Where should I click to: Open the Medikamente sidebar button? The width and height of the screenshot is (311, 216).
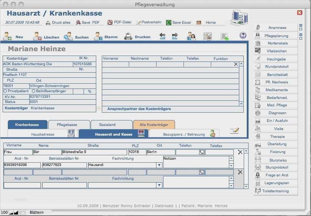(x=276, y=90)
